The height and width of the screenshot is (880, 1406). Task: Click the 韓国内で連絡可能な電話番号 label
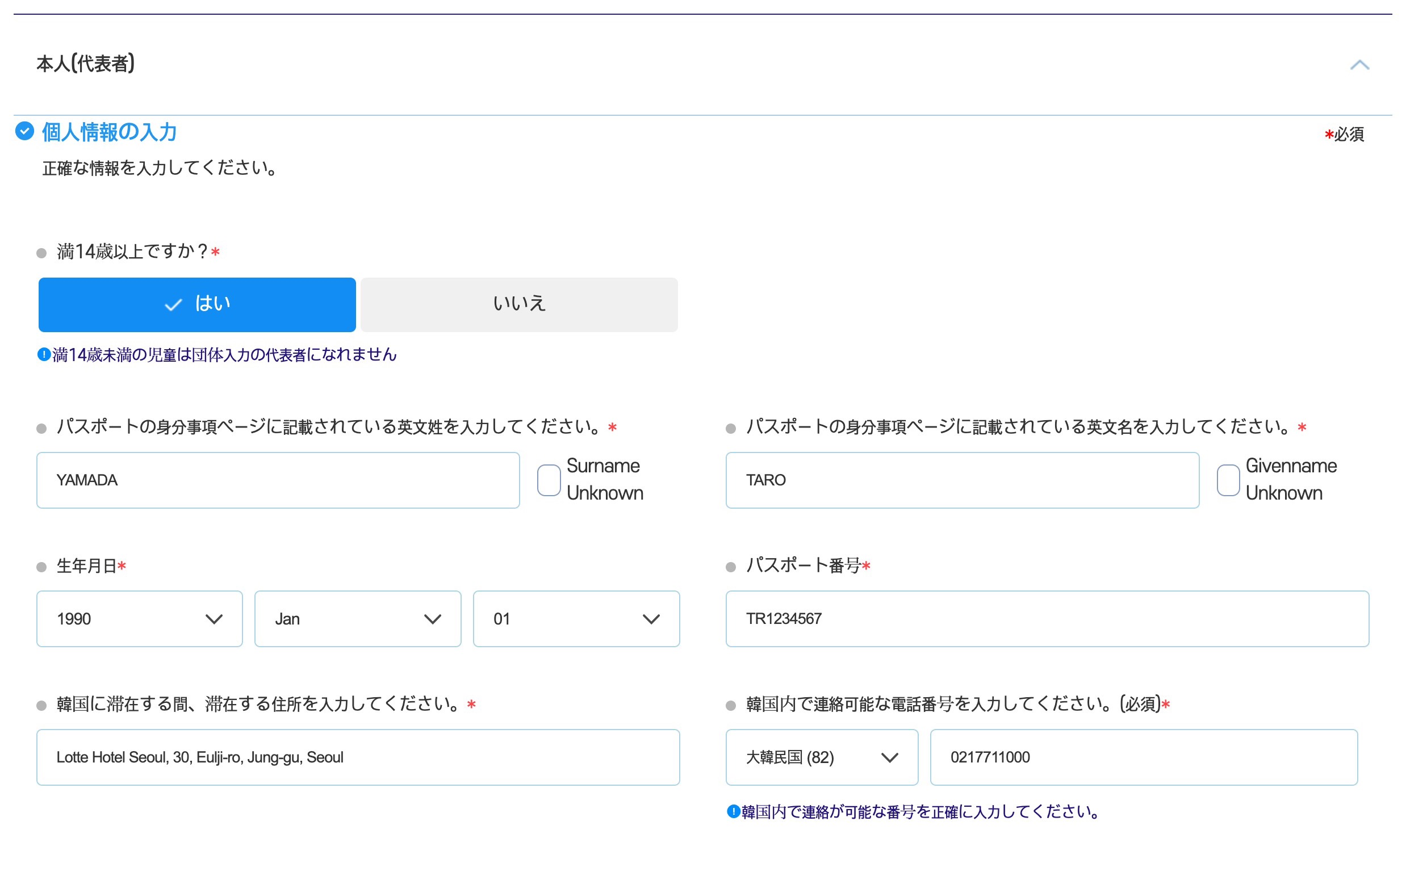[953, 704]
